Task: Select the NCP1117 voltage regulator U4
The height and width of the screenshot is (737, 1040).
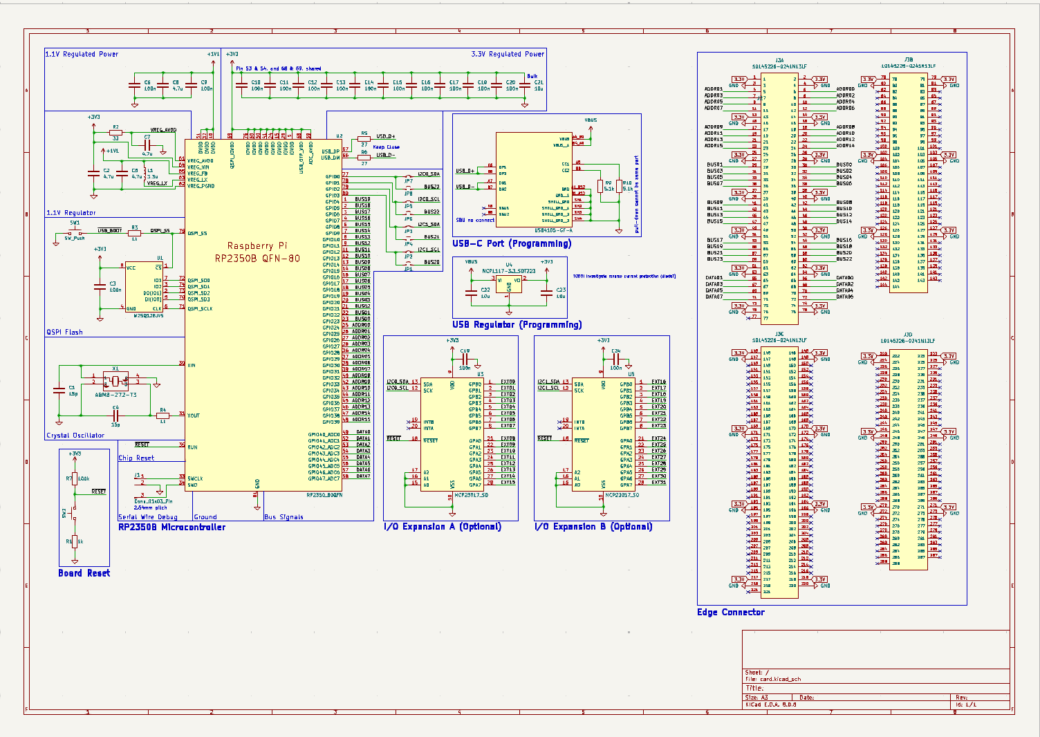Action: coord(508,282)
